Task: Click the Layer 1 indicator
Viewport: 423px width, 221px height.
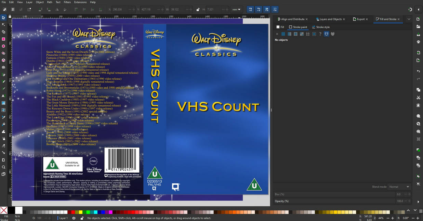Action: (63, 218)
